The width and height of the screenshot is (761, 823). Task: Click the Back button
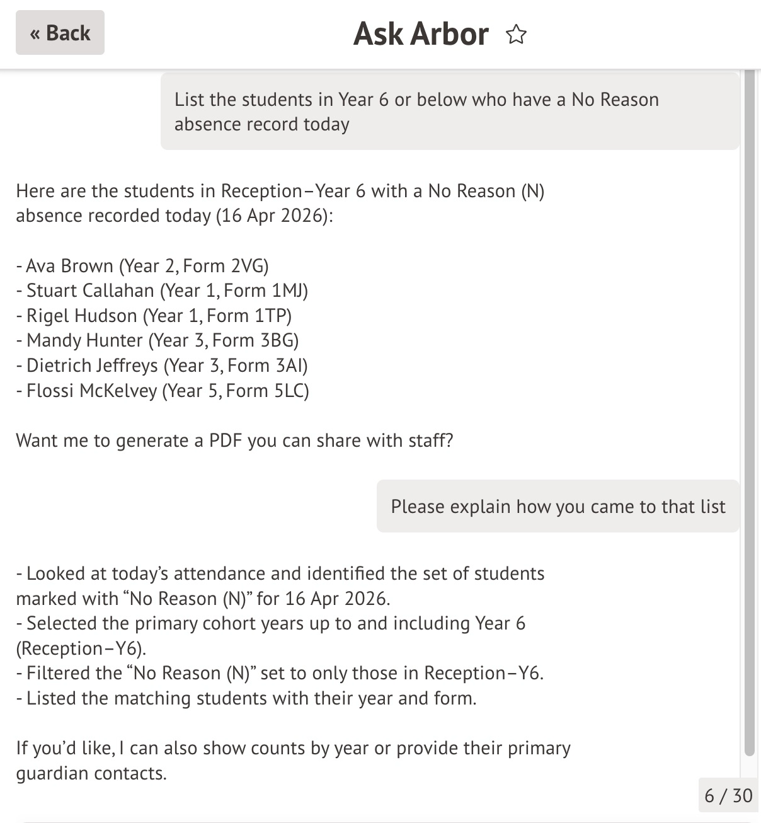(x=60, y=33)
